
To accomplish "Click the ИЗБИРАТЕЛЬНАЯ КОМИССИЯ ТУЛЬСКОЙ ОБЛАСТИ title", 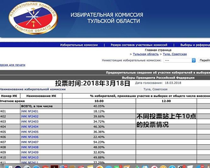I will click(x=107, y=18).
